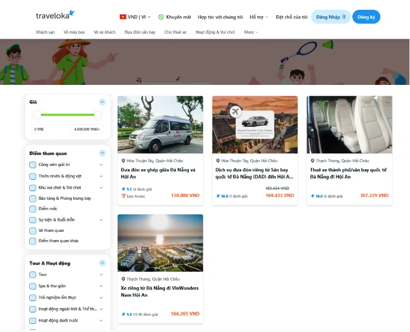
Task: Click the maximum price slider handle
Action: tap(97, 115)
